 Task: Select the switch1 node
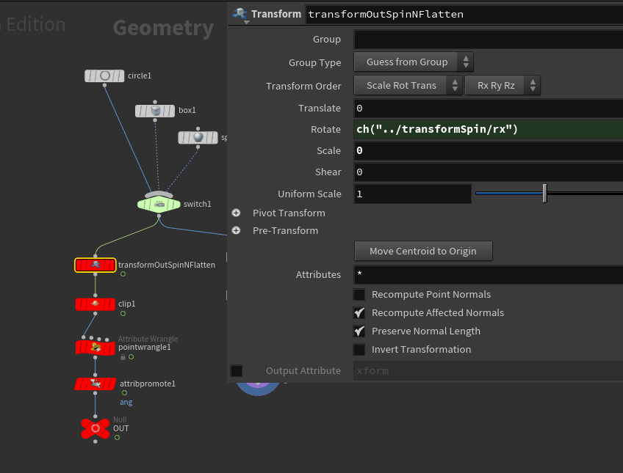click(x=159, y=204)
